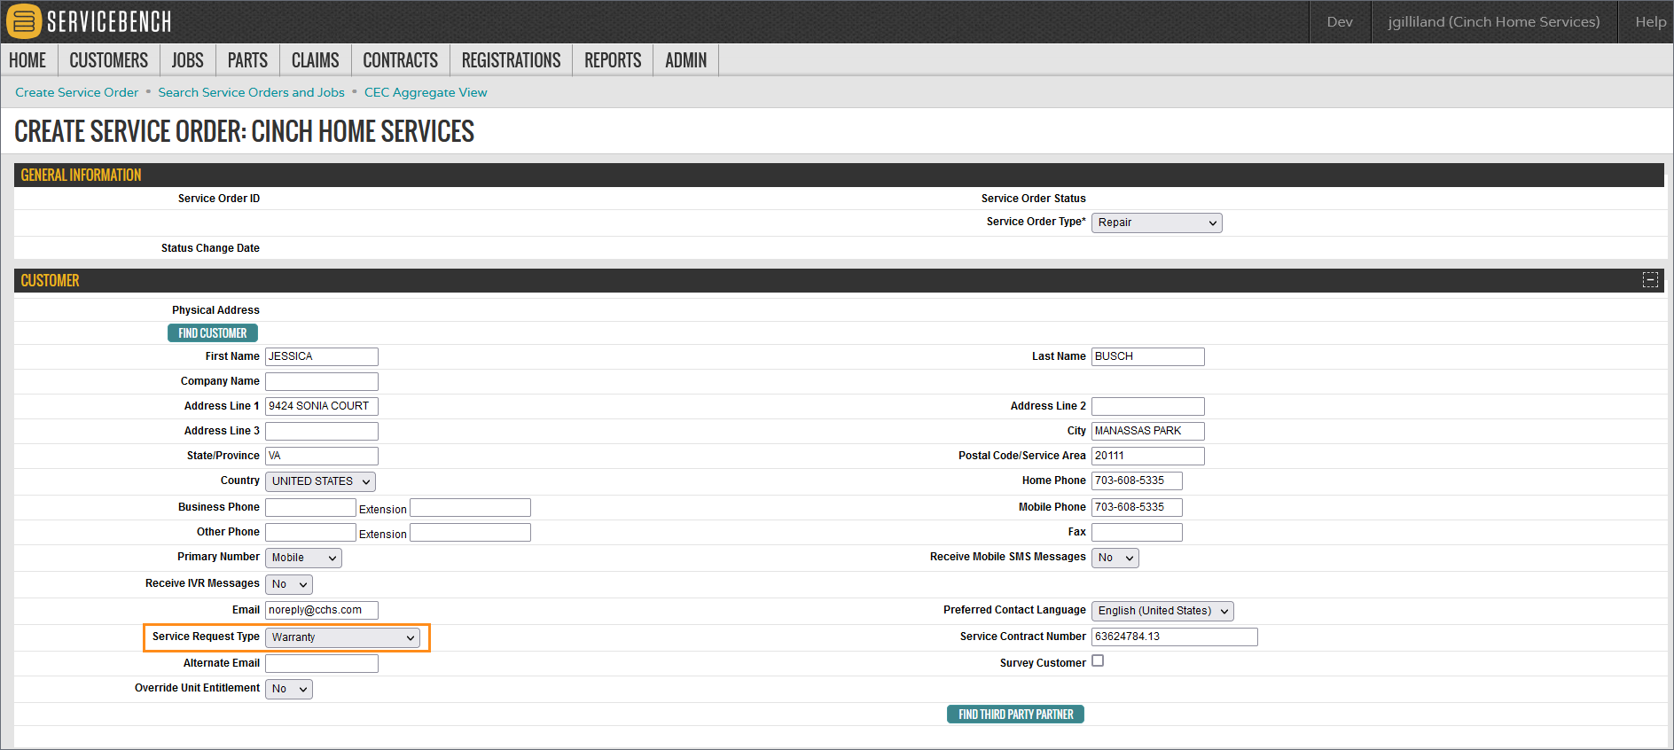Screen dimensions: 1674x750
Task: Open Receive IVR Messages dropdown
Action: (x=289, y=584)
